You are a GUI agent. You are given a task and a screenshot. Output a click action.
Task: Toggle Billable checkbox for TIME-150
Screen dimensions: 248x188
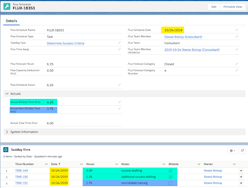coord(170,177)
